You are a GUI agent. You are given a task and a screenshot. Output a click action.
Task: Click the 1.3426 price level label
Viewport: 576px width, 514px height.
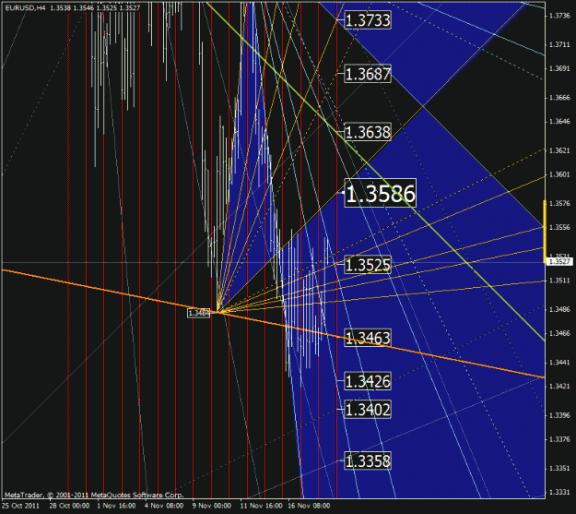[368, 381]
